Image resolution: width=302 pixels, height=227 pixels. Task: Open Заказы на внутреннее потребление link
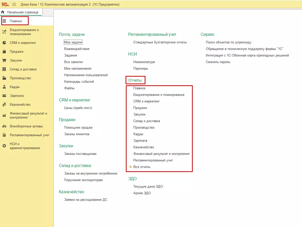pyautogui.click(x=91, y=174)
